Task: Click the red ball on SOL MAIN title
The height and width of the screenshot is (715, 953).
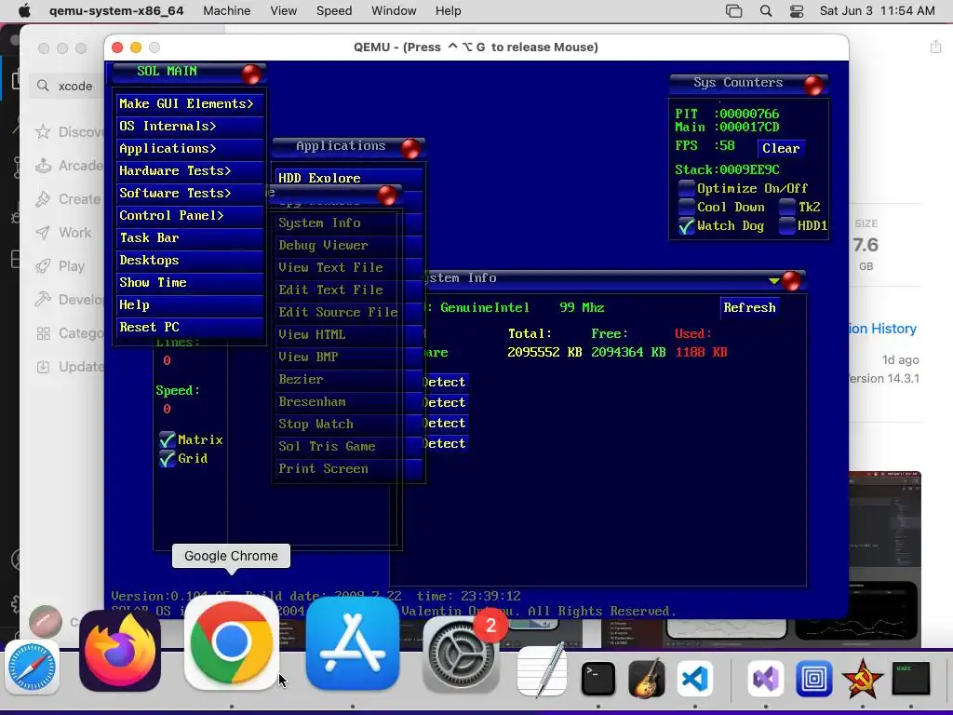Action: (251, 74)
